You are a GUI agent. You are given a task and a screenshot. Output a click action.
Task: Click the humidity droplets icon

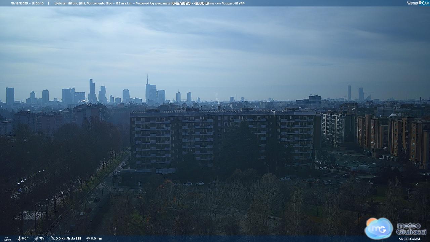click(x=36, y=238)
